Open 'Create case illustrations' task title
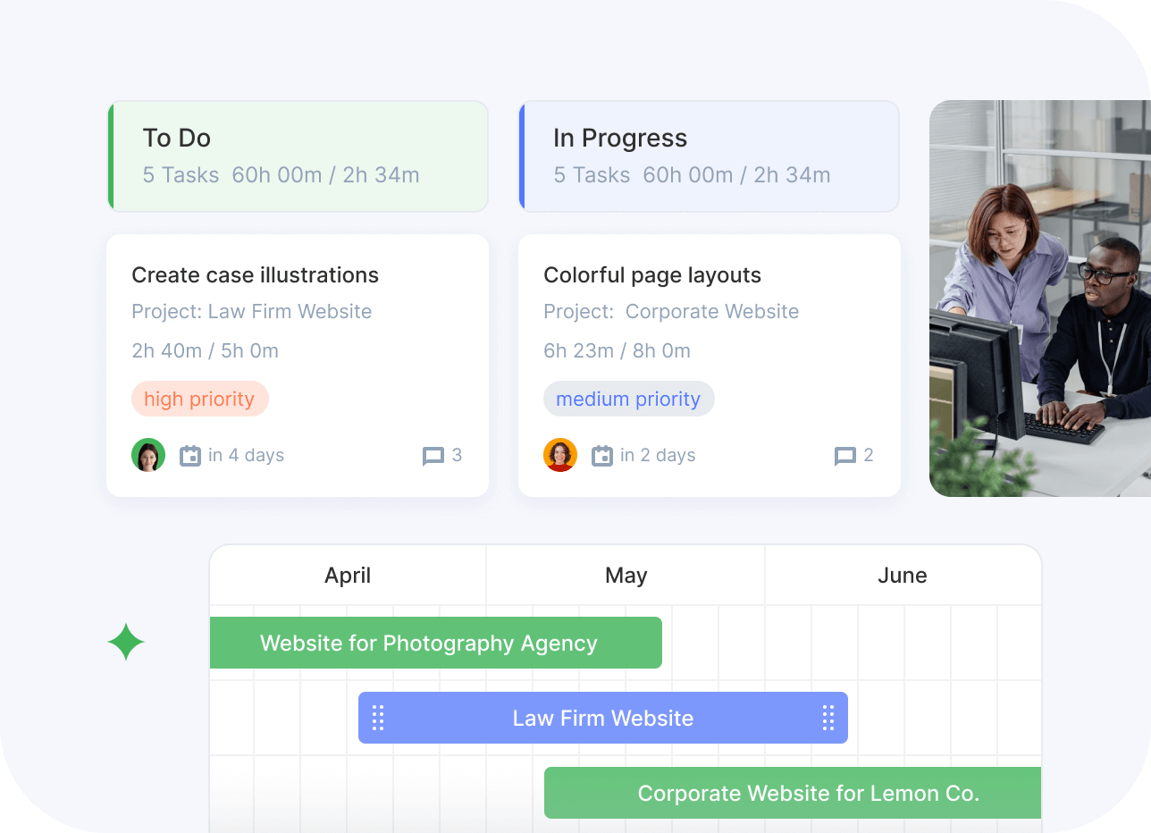 pyautogui.click(x=256, y=275)
